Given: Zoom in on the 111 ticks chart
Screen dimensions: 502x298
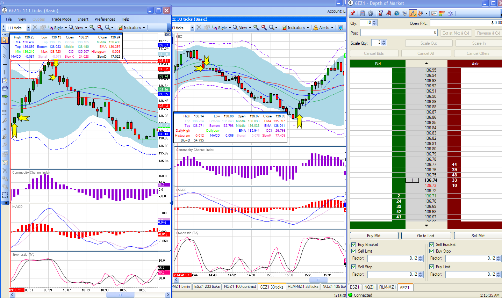Looking at the screenshot, I should tap(92, 28).
